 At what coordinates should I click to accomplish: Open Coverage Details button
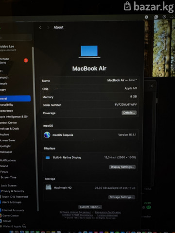tap(129, 113)
